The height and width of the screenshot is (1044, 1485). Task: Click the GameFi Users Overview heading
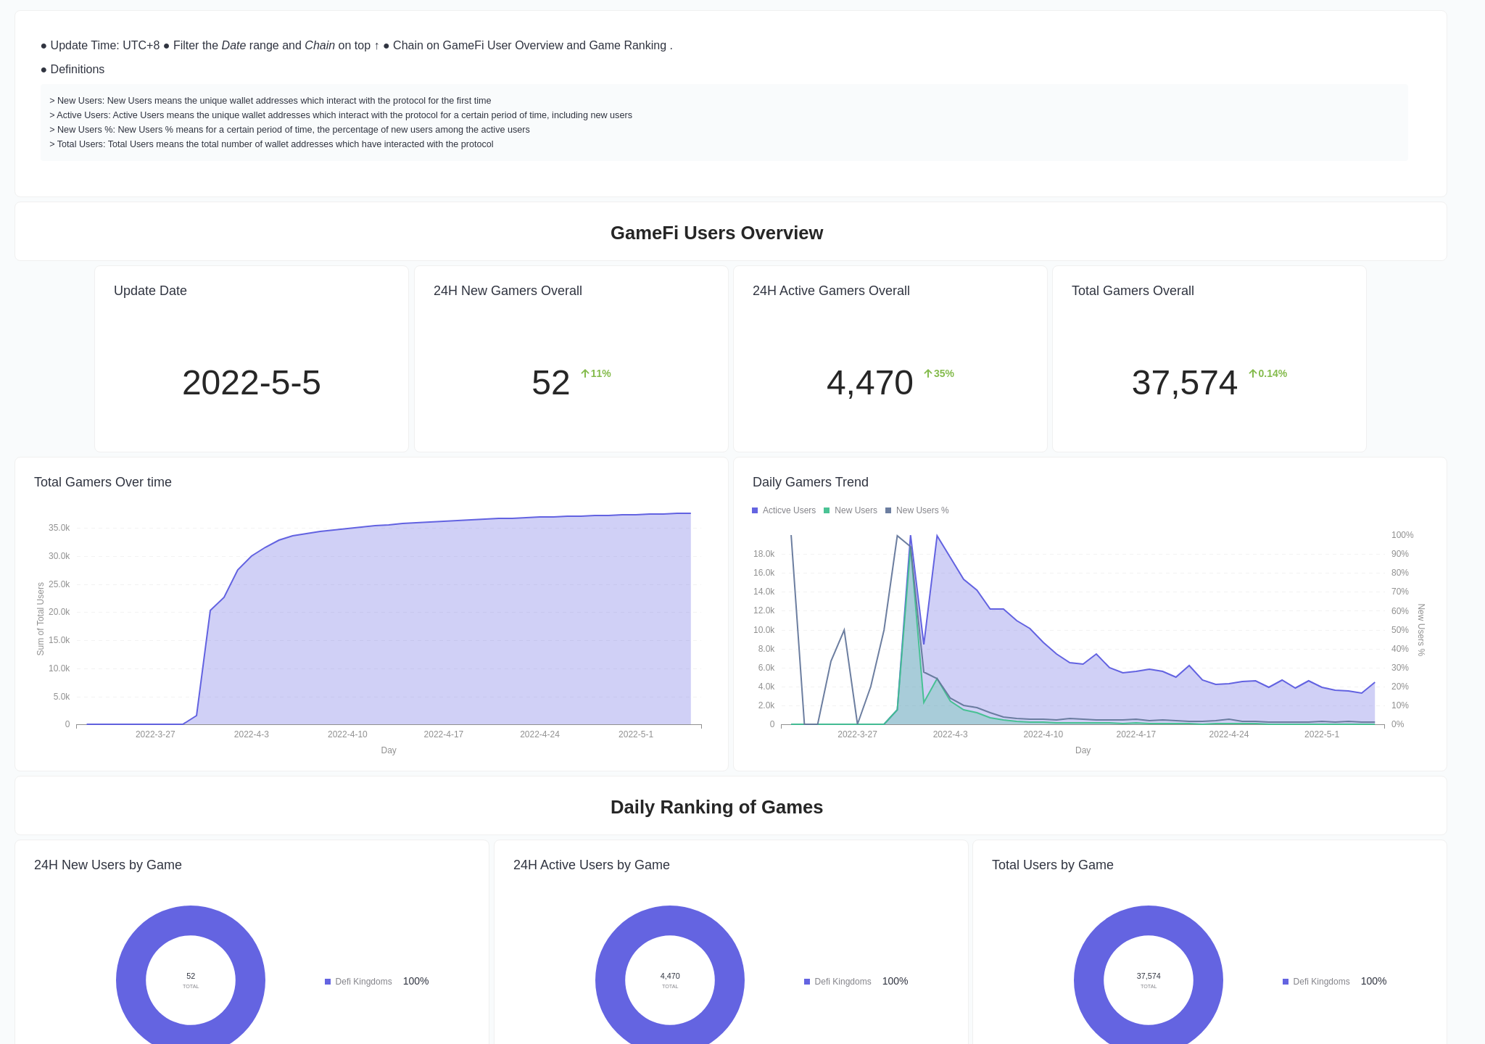click(x=716, y=233)
